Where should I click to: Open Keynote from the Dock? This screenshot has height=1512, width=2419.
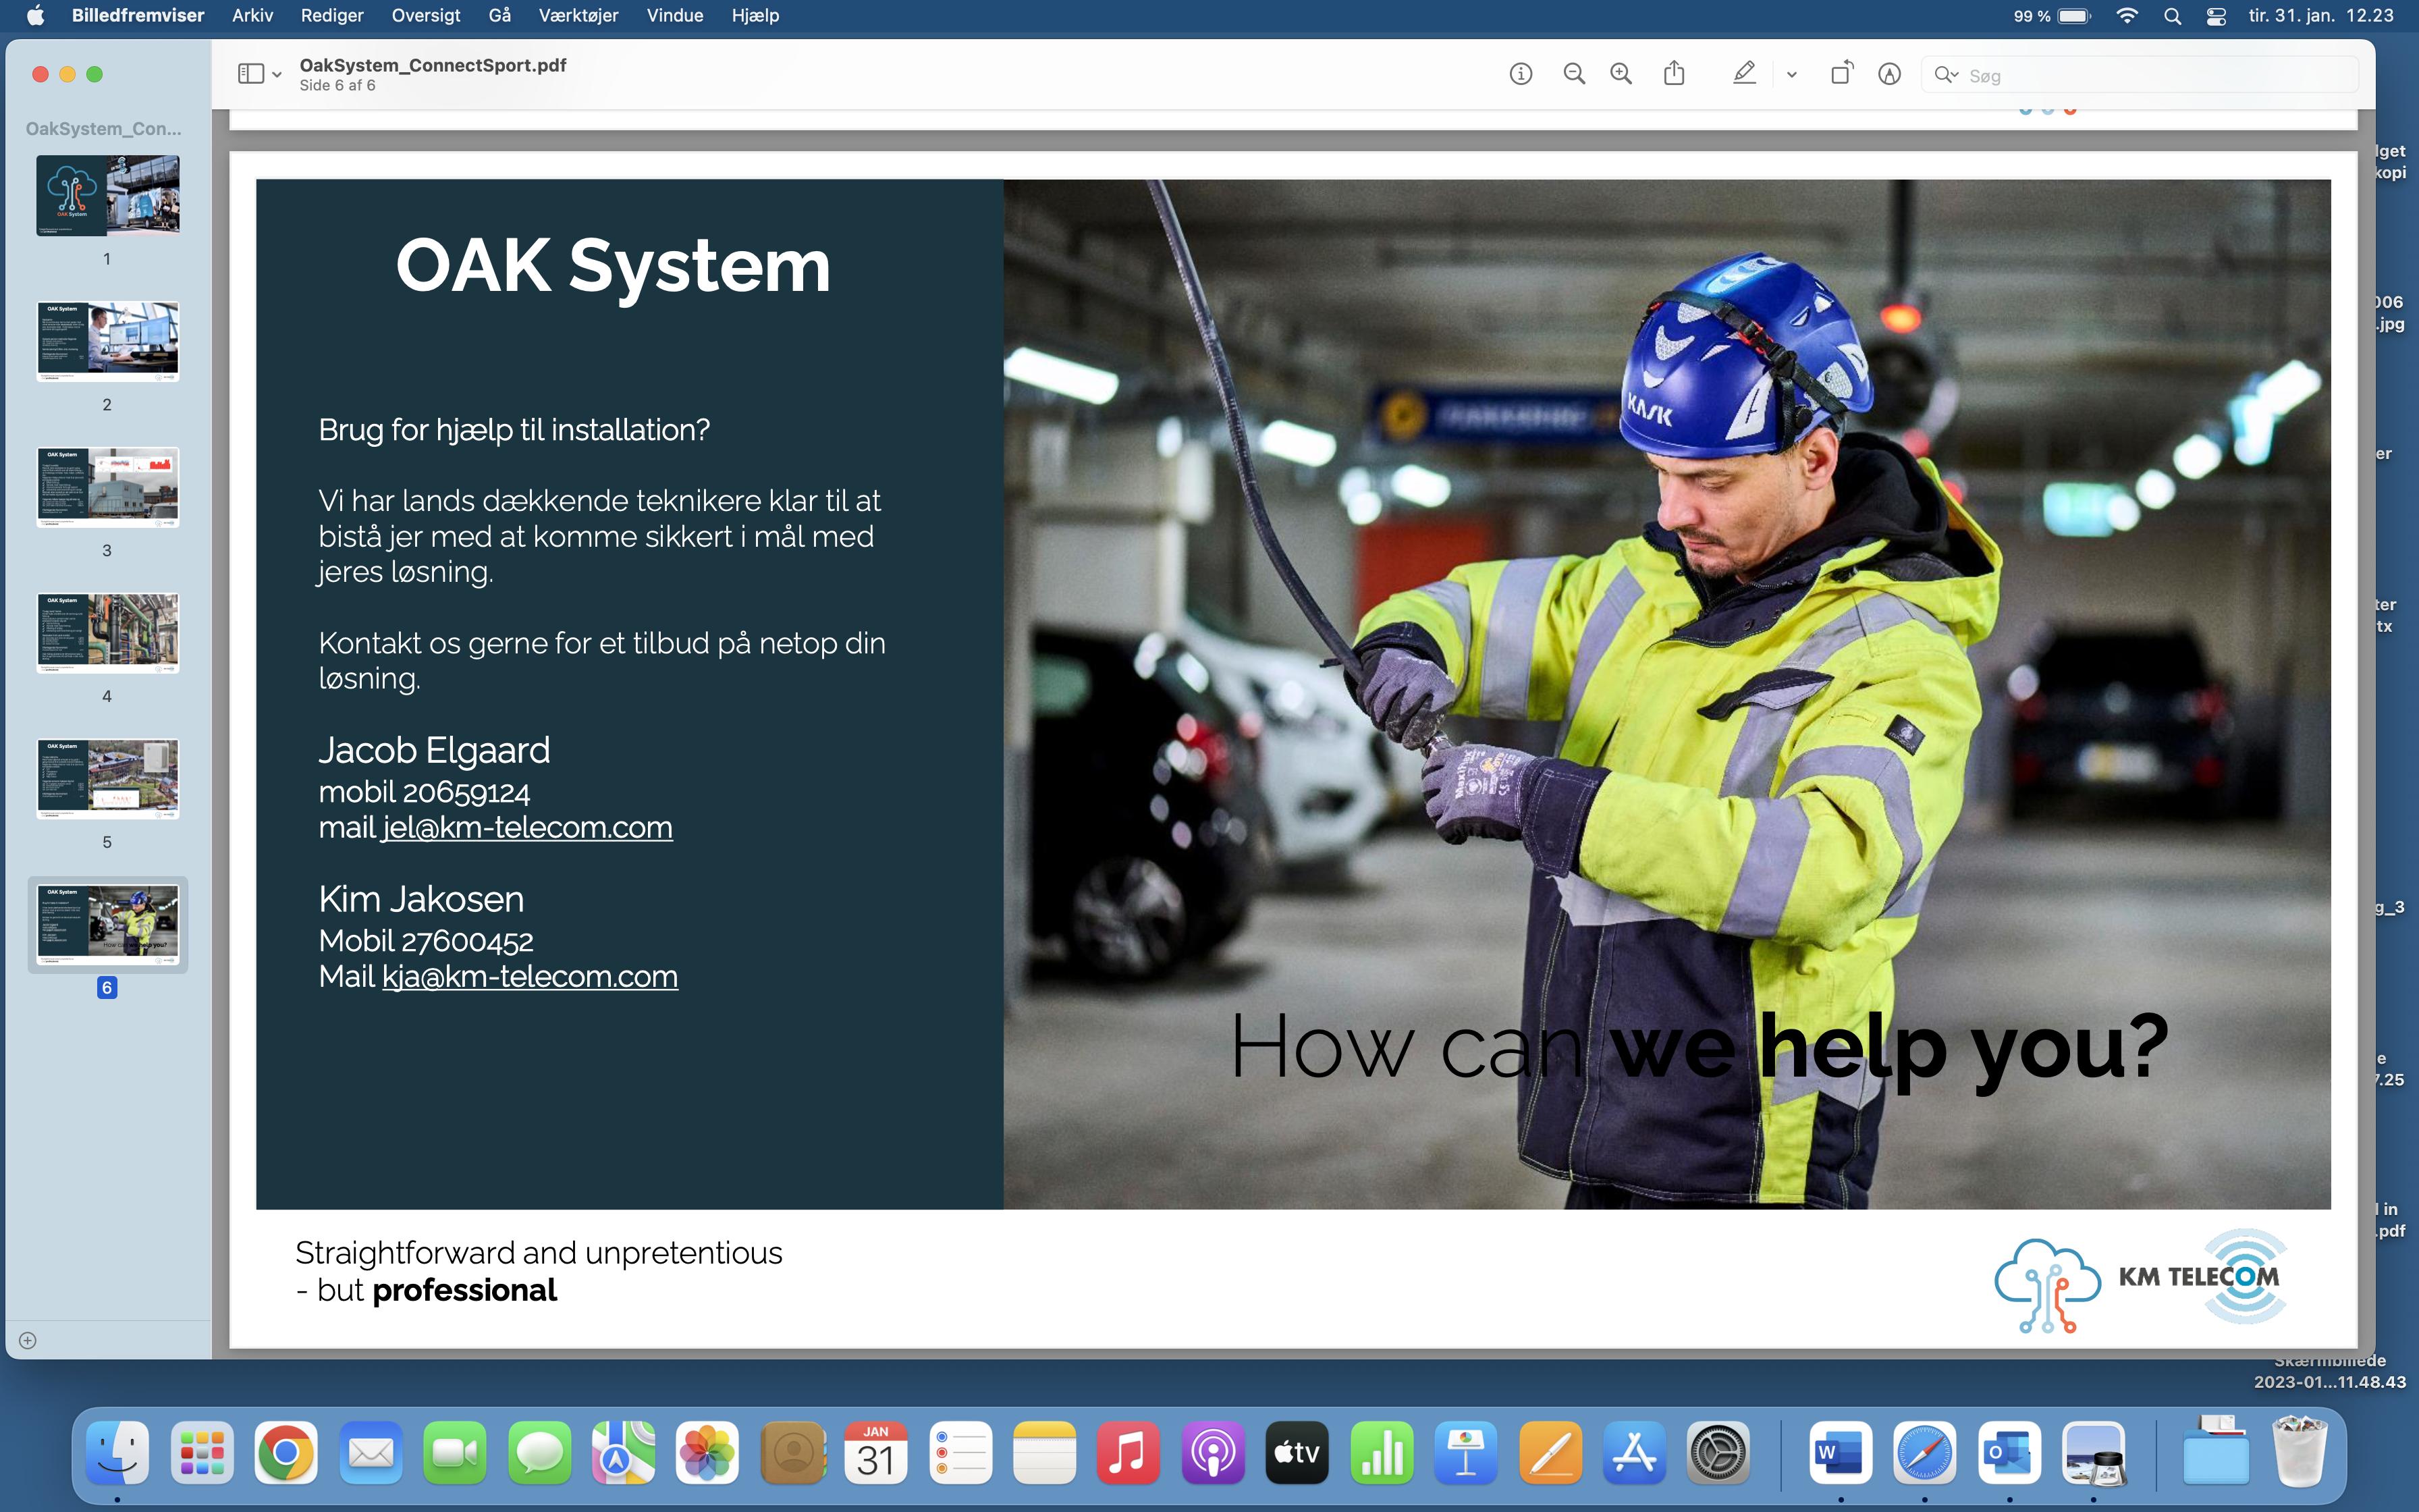click(x=1465, y=1453)
